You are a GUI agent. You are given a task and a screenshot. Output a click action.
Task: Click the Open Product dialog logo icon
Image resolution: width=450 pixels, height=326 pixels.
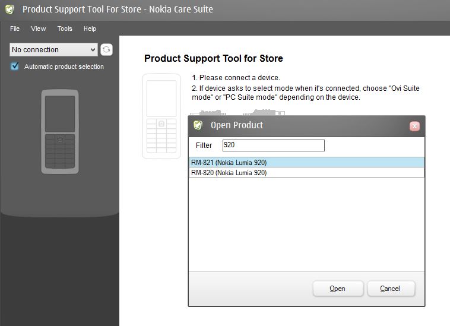[198, 125]
